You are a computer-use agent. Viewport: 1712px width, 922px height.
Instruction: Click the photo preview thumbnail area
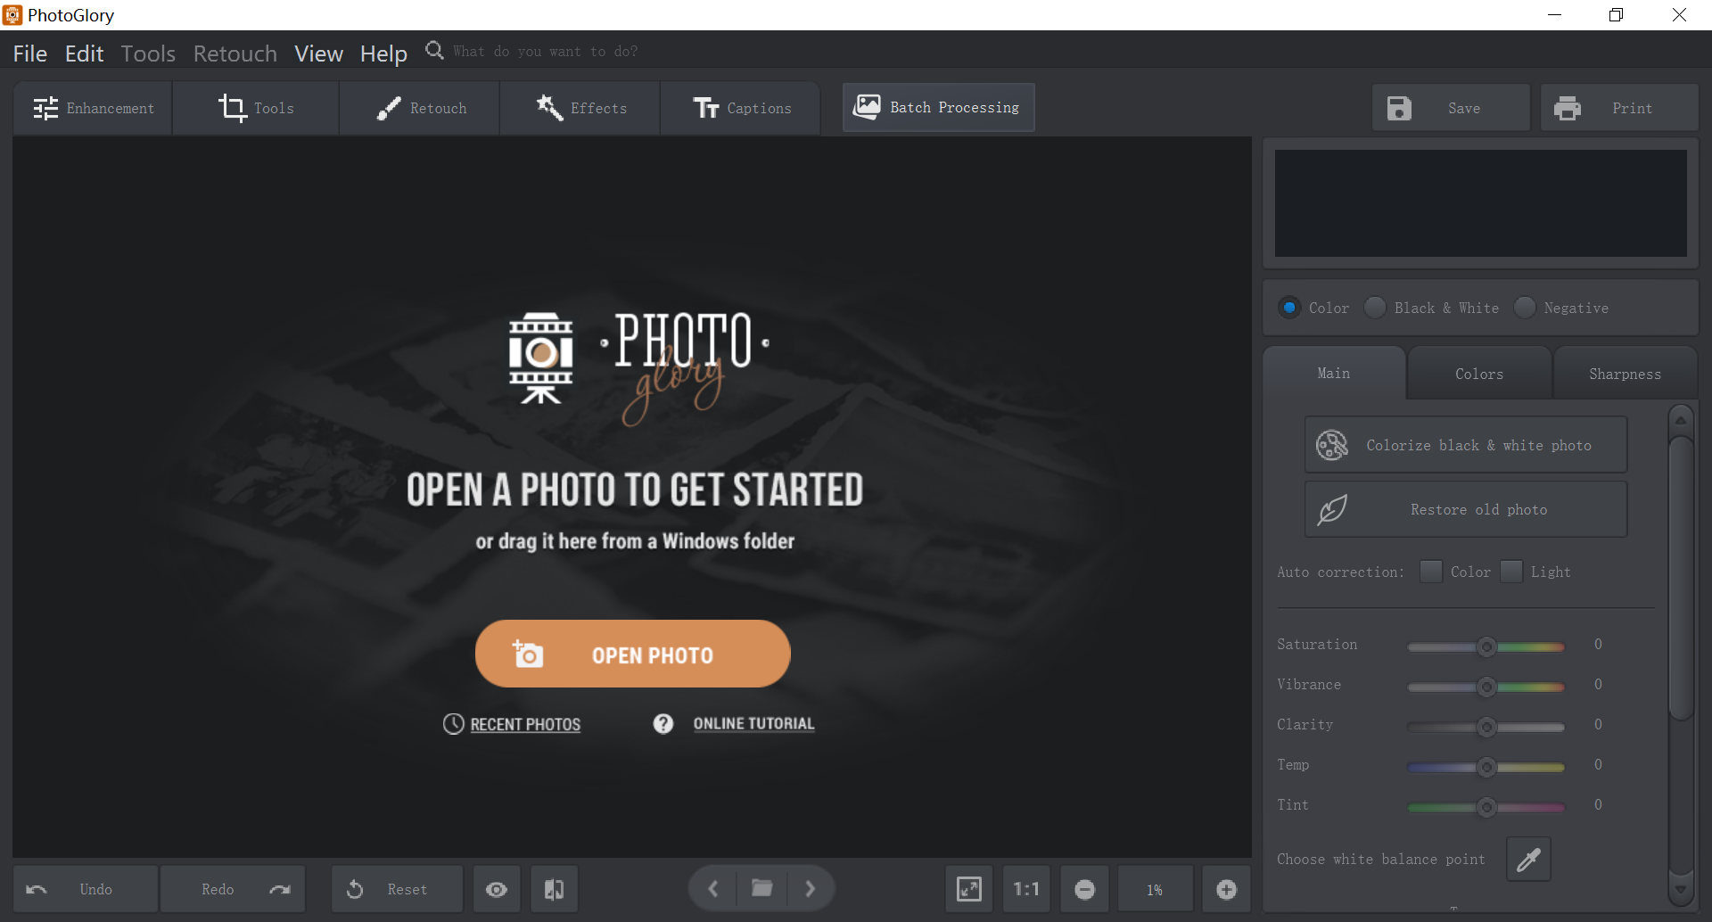(x=1481, y=203)
